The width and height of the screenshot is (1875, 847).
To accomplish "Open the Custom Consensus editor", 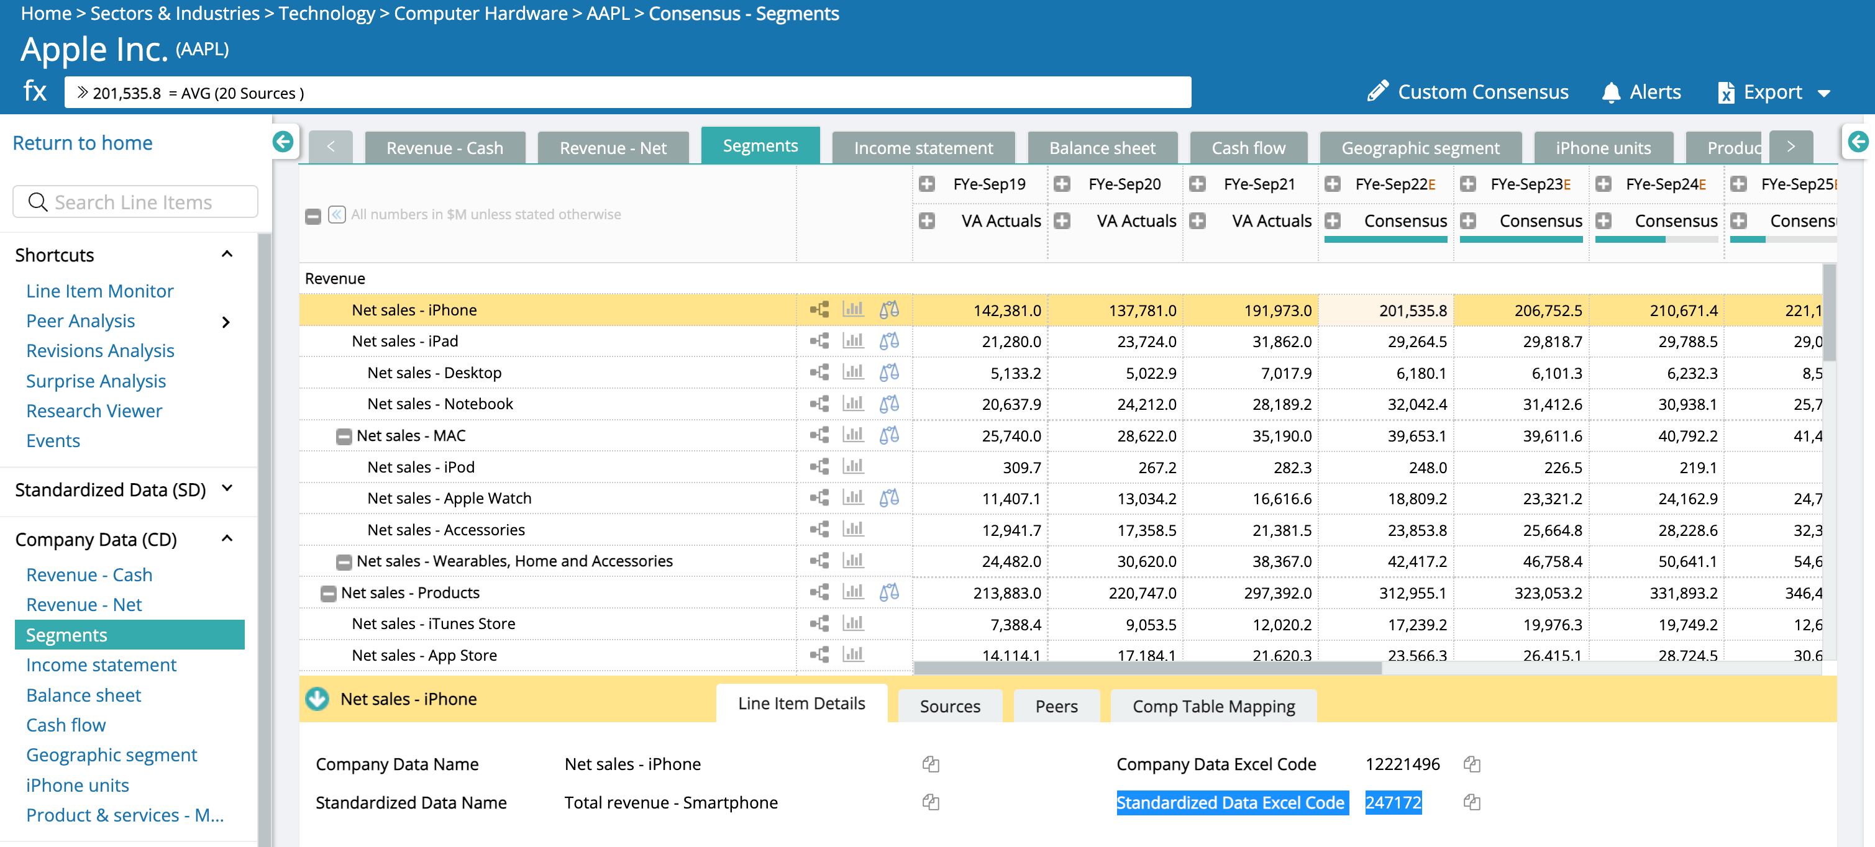I will pos(1467,93).
